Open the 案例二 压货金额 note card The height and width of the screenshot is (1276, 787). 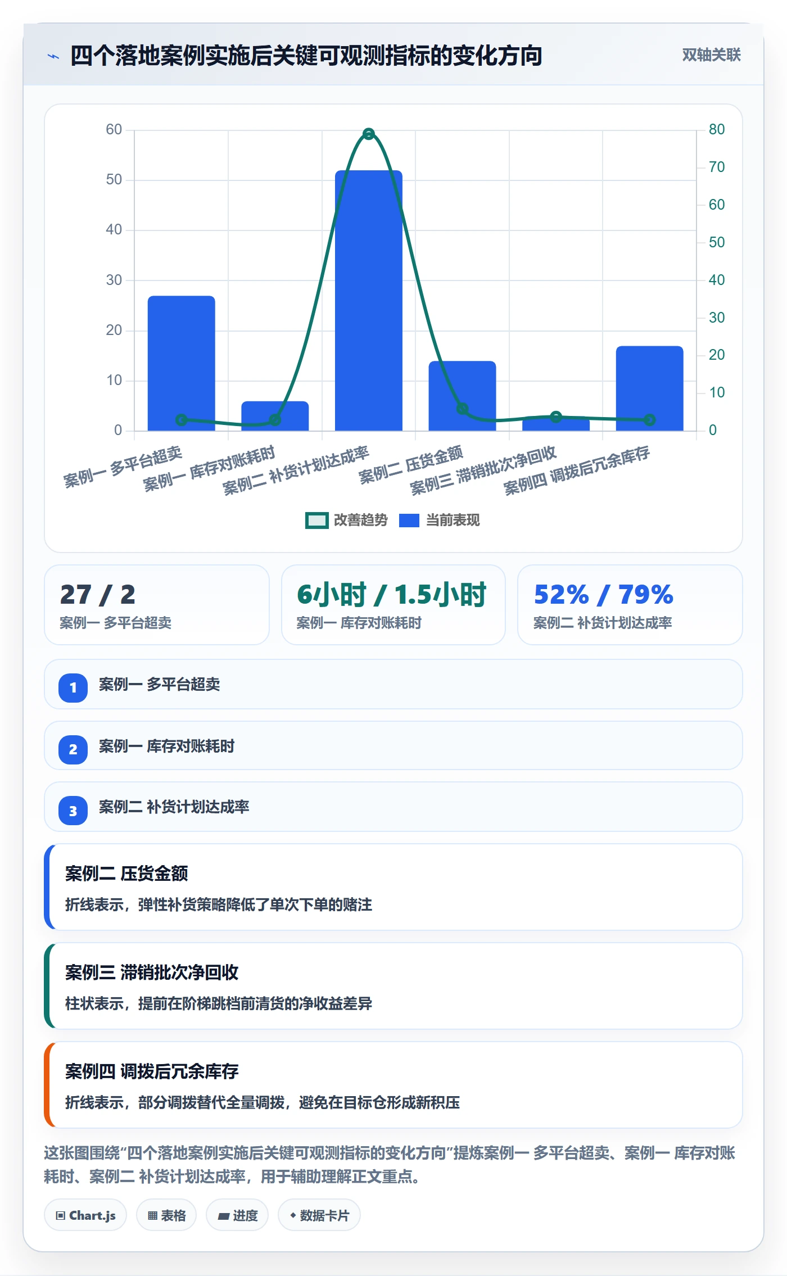coord(393,887)
